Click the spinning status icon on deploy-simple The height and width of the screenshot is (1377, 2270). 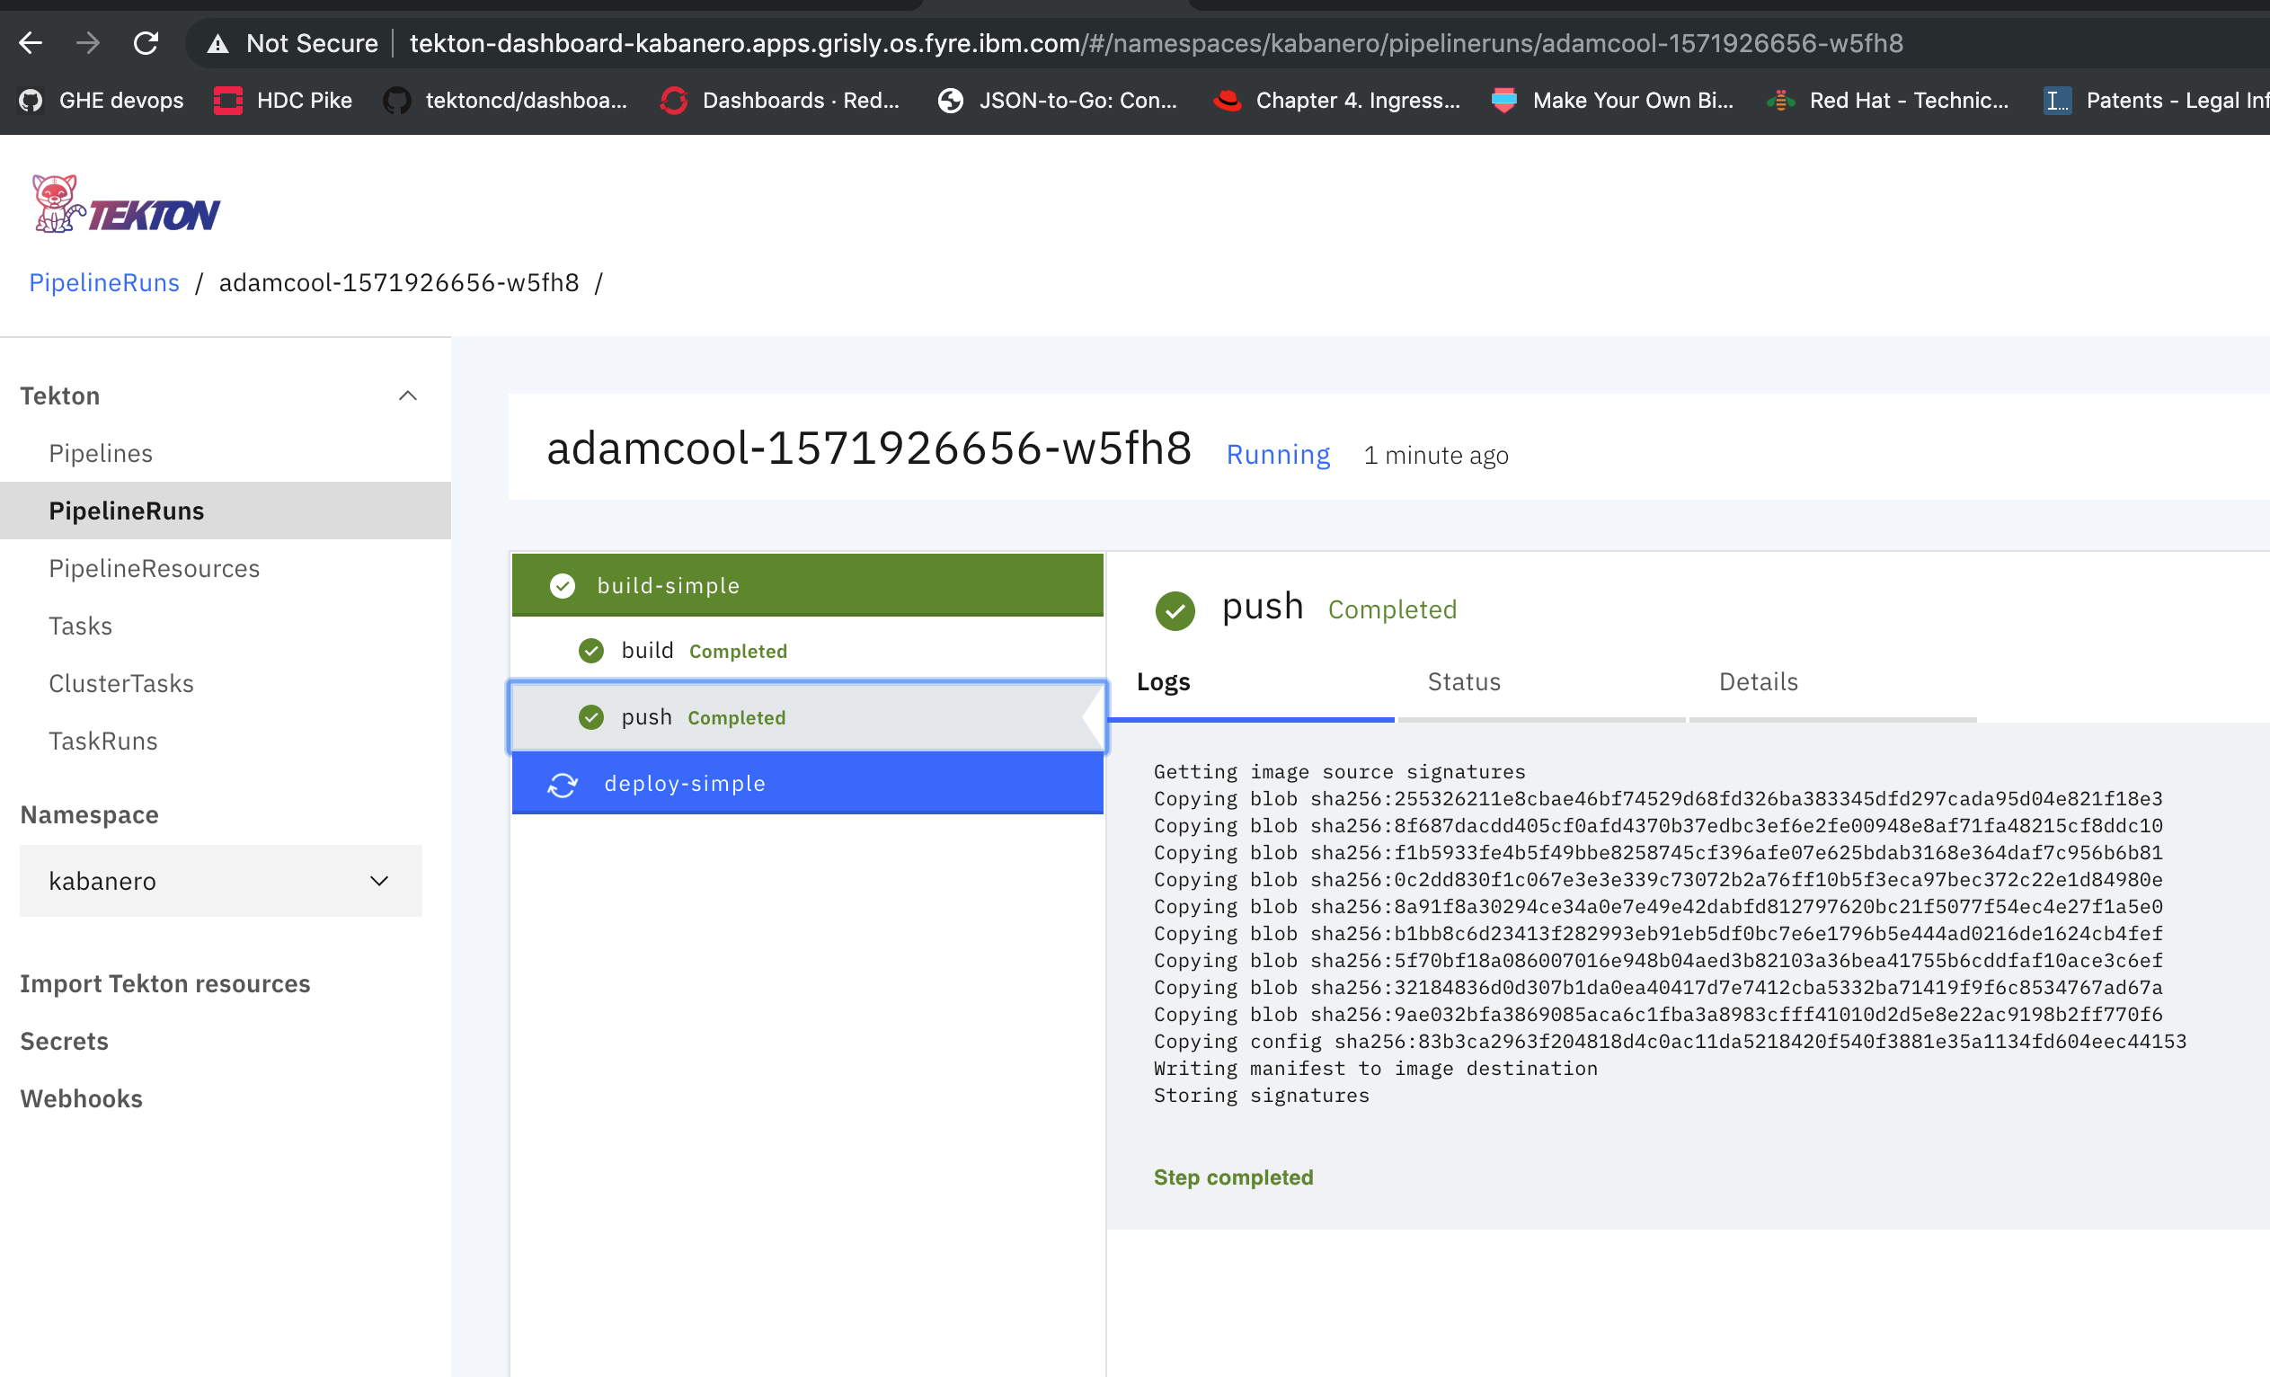click(562, 785)
